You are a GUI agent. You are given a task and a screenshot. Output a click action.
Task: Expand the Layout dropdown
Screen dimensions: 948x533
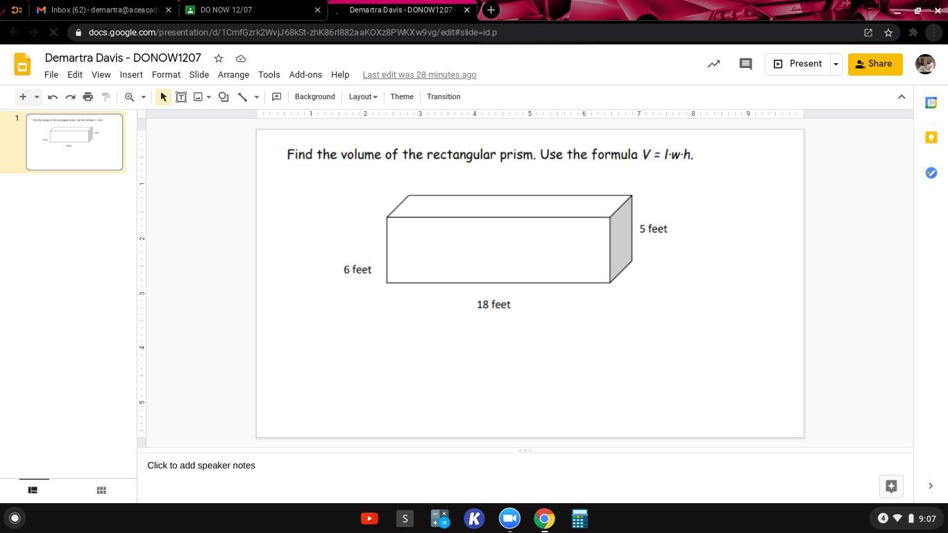[x=362, y=97]
